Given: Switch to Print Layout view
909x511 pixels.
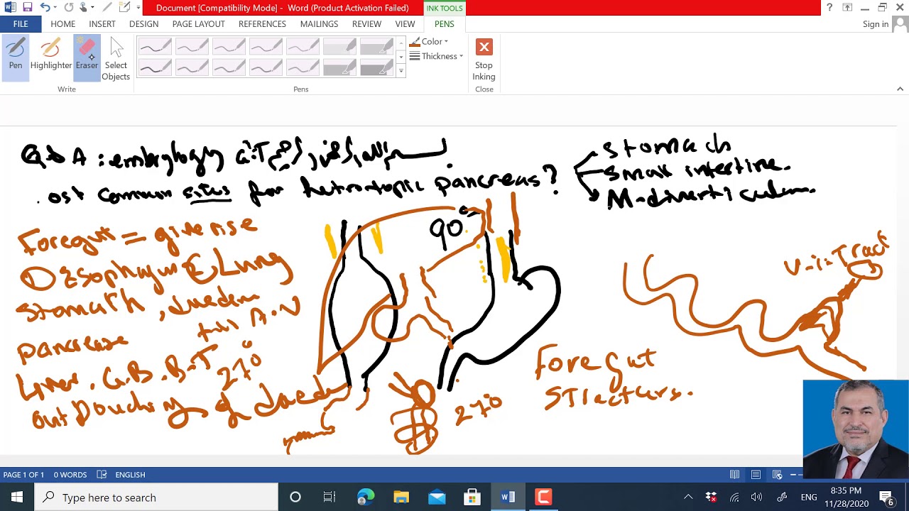Looking at the screenshot, I should [756, 475].
